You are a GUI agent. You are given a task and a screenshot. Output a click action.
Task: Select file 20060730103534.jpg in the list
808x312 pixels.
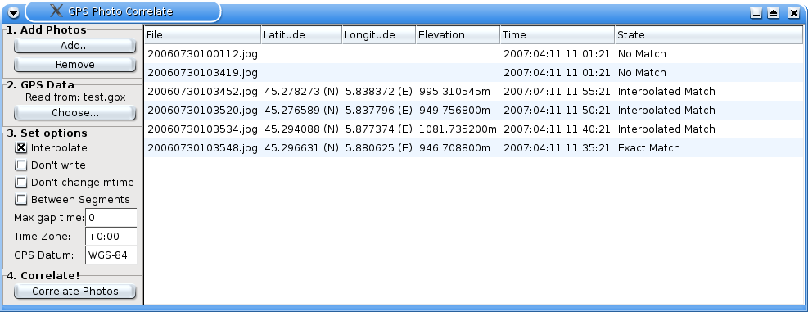(x=202, y=129)
